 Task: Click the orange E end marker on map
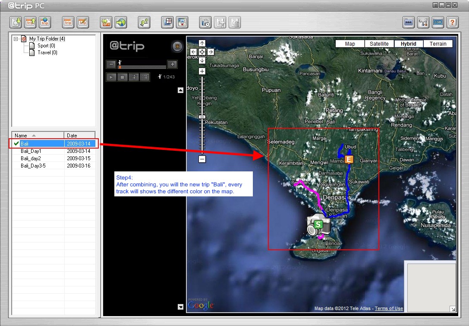click(349, 159)
